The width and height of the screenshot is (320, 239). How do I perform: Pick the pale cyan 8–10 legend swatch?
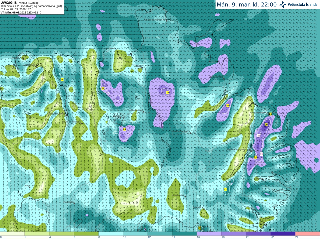pos(111,234)
